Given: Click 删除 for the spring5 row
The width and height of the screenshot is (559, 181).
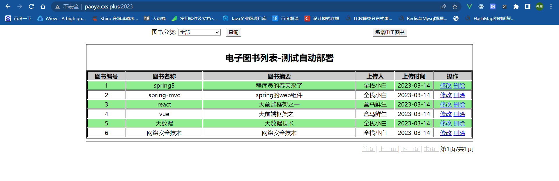Looking at the screenshot, I should click(459, 86).
